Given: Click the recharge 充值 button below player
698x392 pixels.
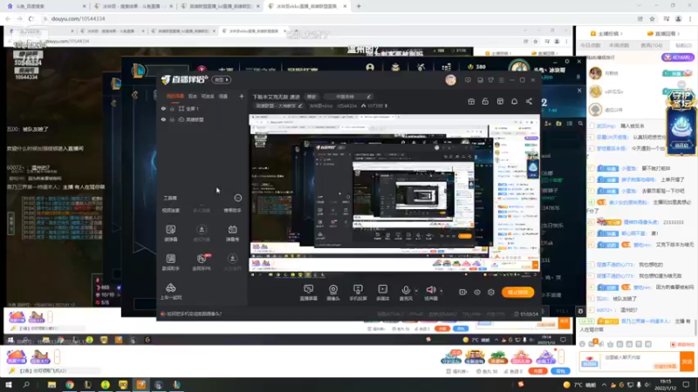Looking at the screenshot, I should pos(537,371).
